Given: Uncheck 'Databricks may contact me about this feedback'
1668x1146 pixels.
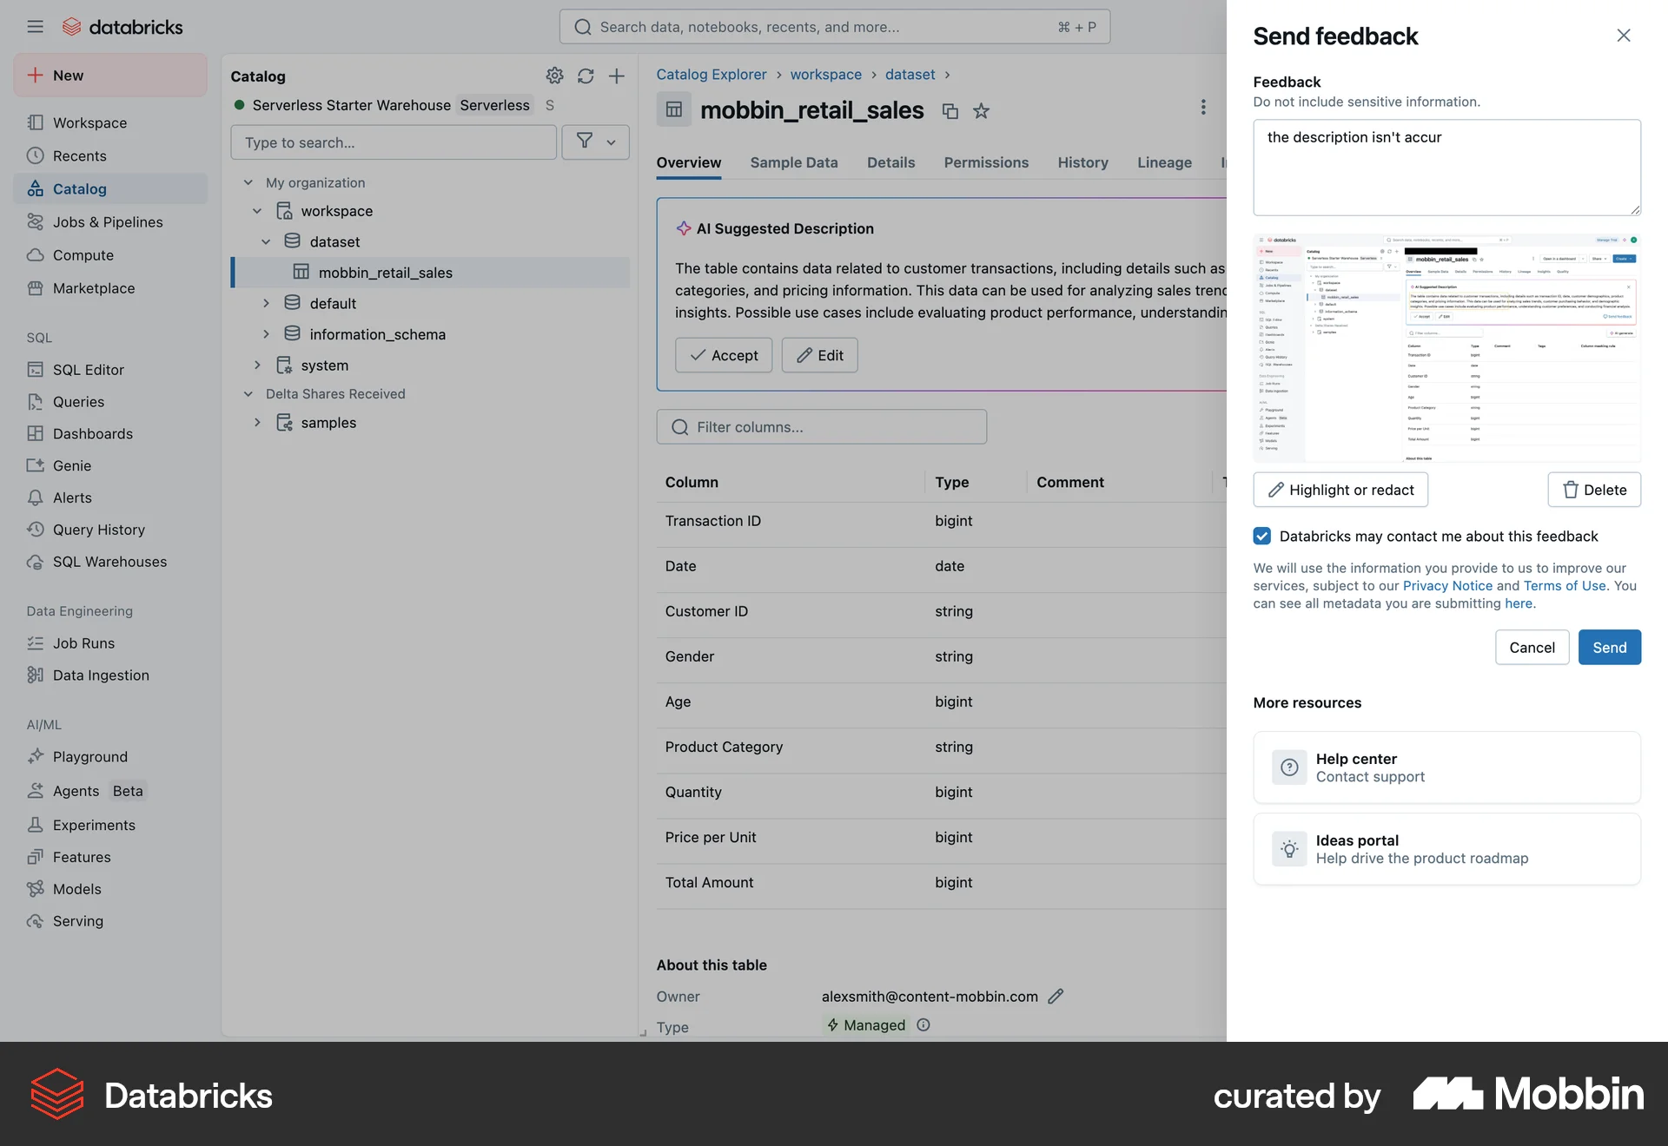Looking at the screenshot, I should coord(1261,536).
